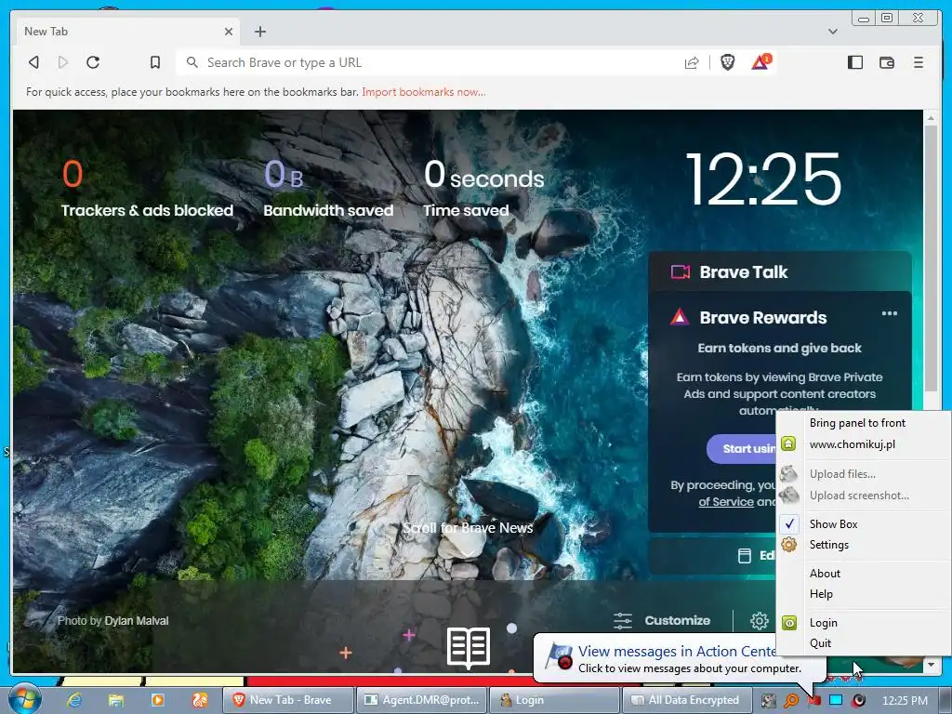Image resolution: width=952 pixels, height=714 pixels.
Task: Click the Brave News book icon
Action: 469,647
